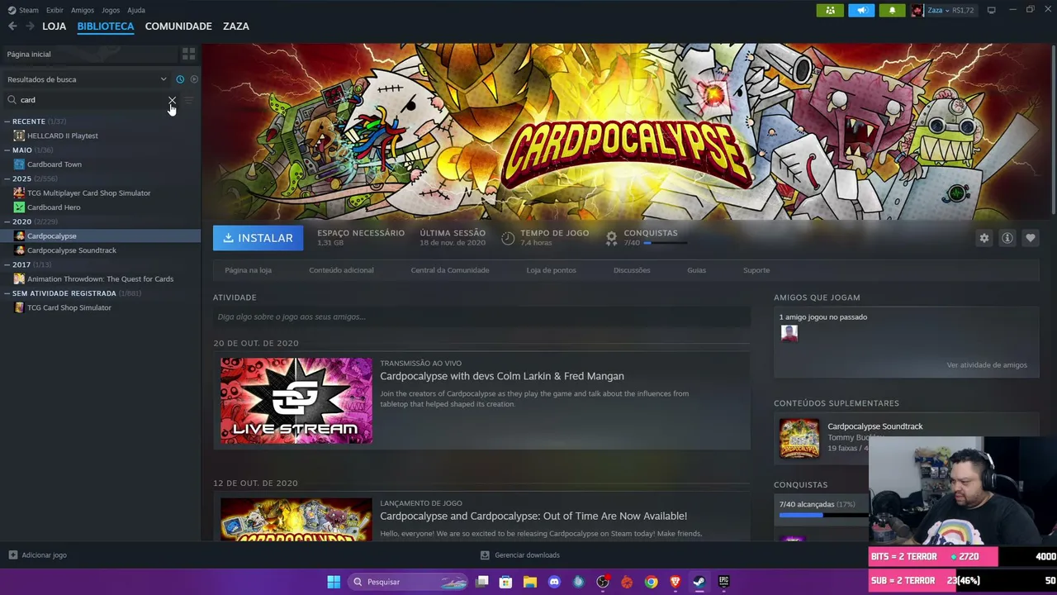Open File Explorer from the taskbar
The image size is (1057, 595).
click(530, 582)
